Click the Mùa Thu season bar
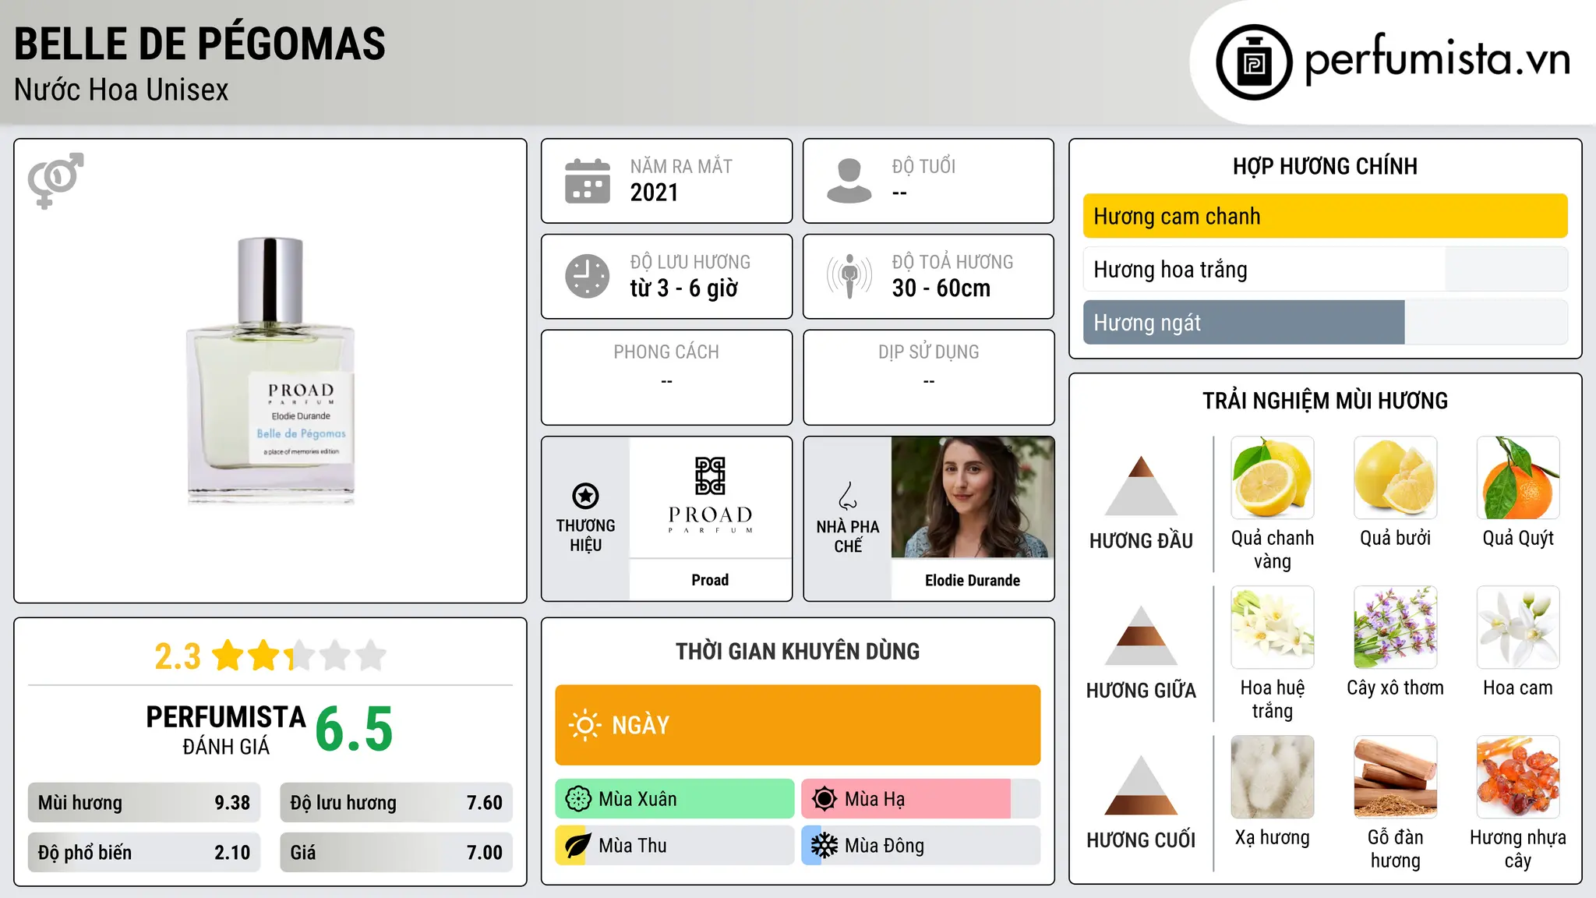The width and height of the screenshot is (1596, 898). 675,846
